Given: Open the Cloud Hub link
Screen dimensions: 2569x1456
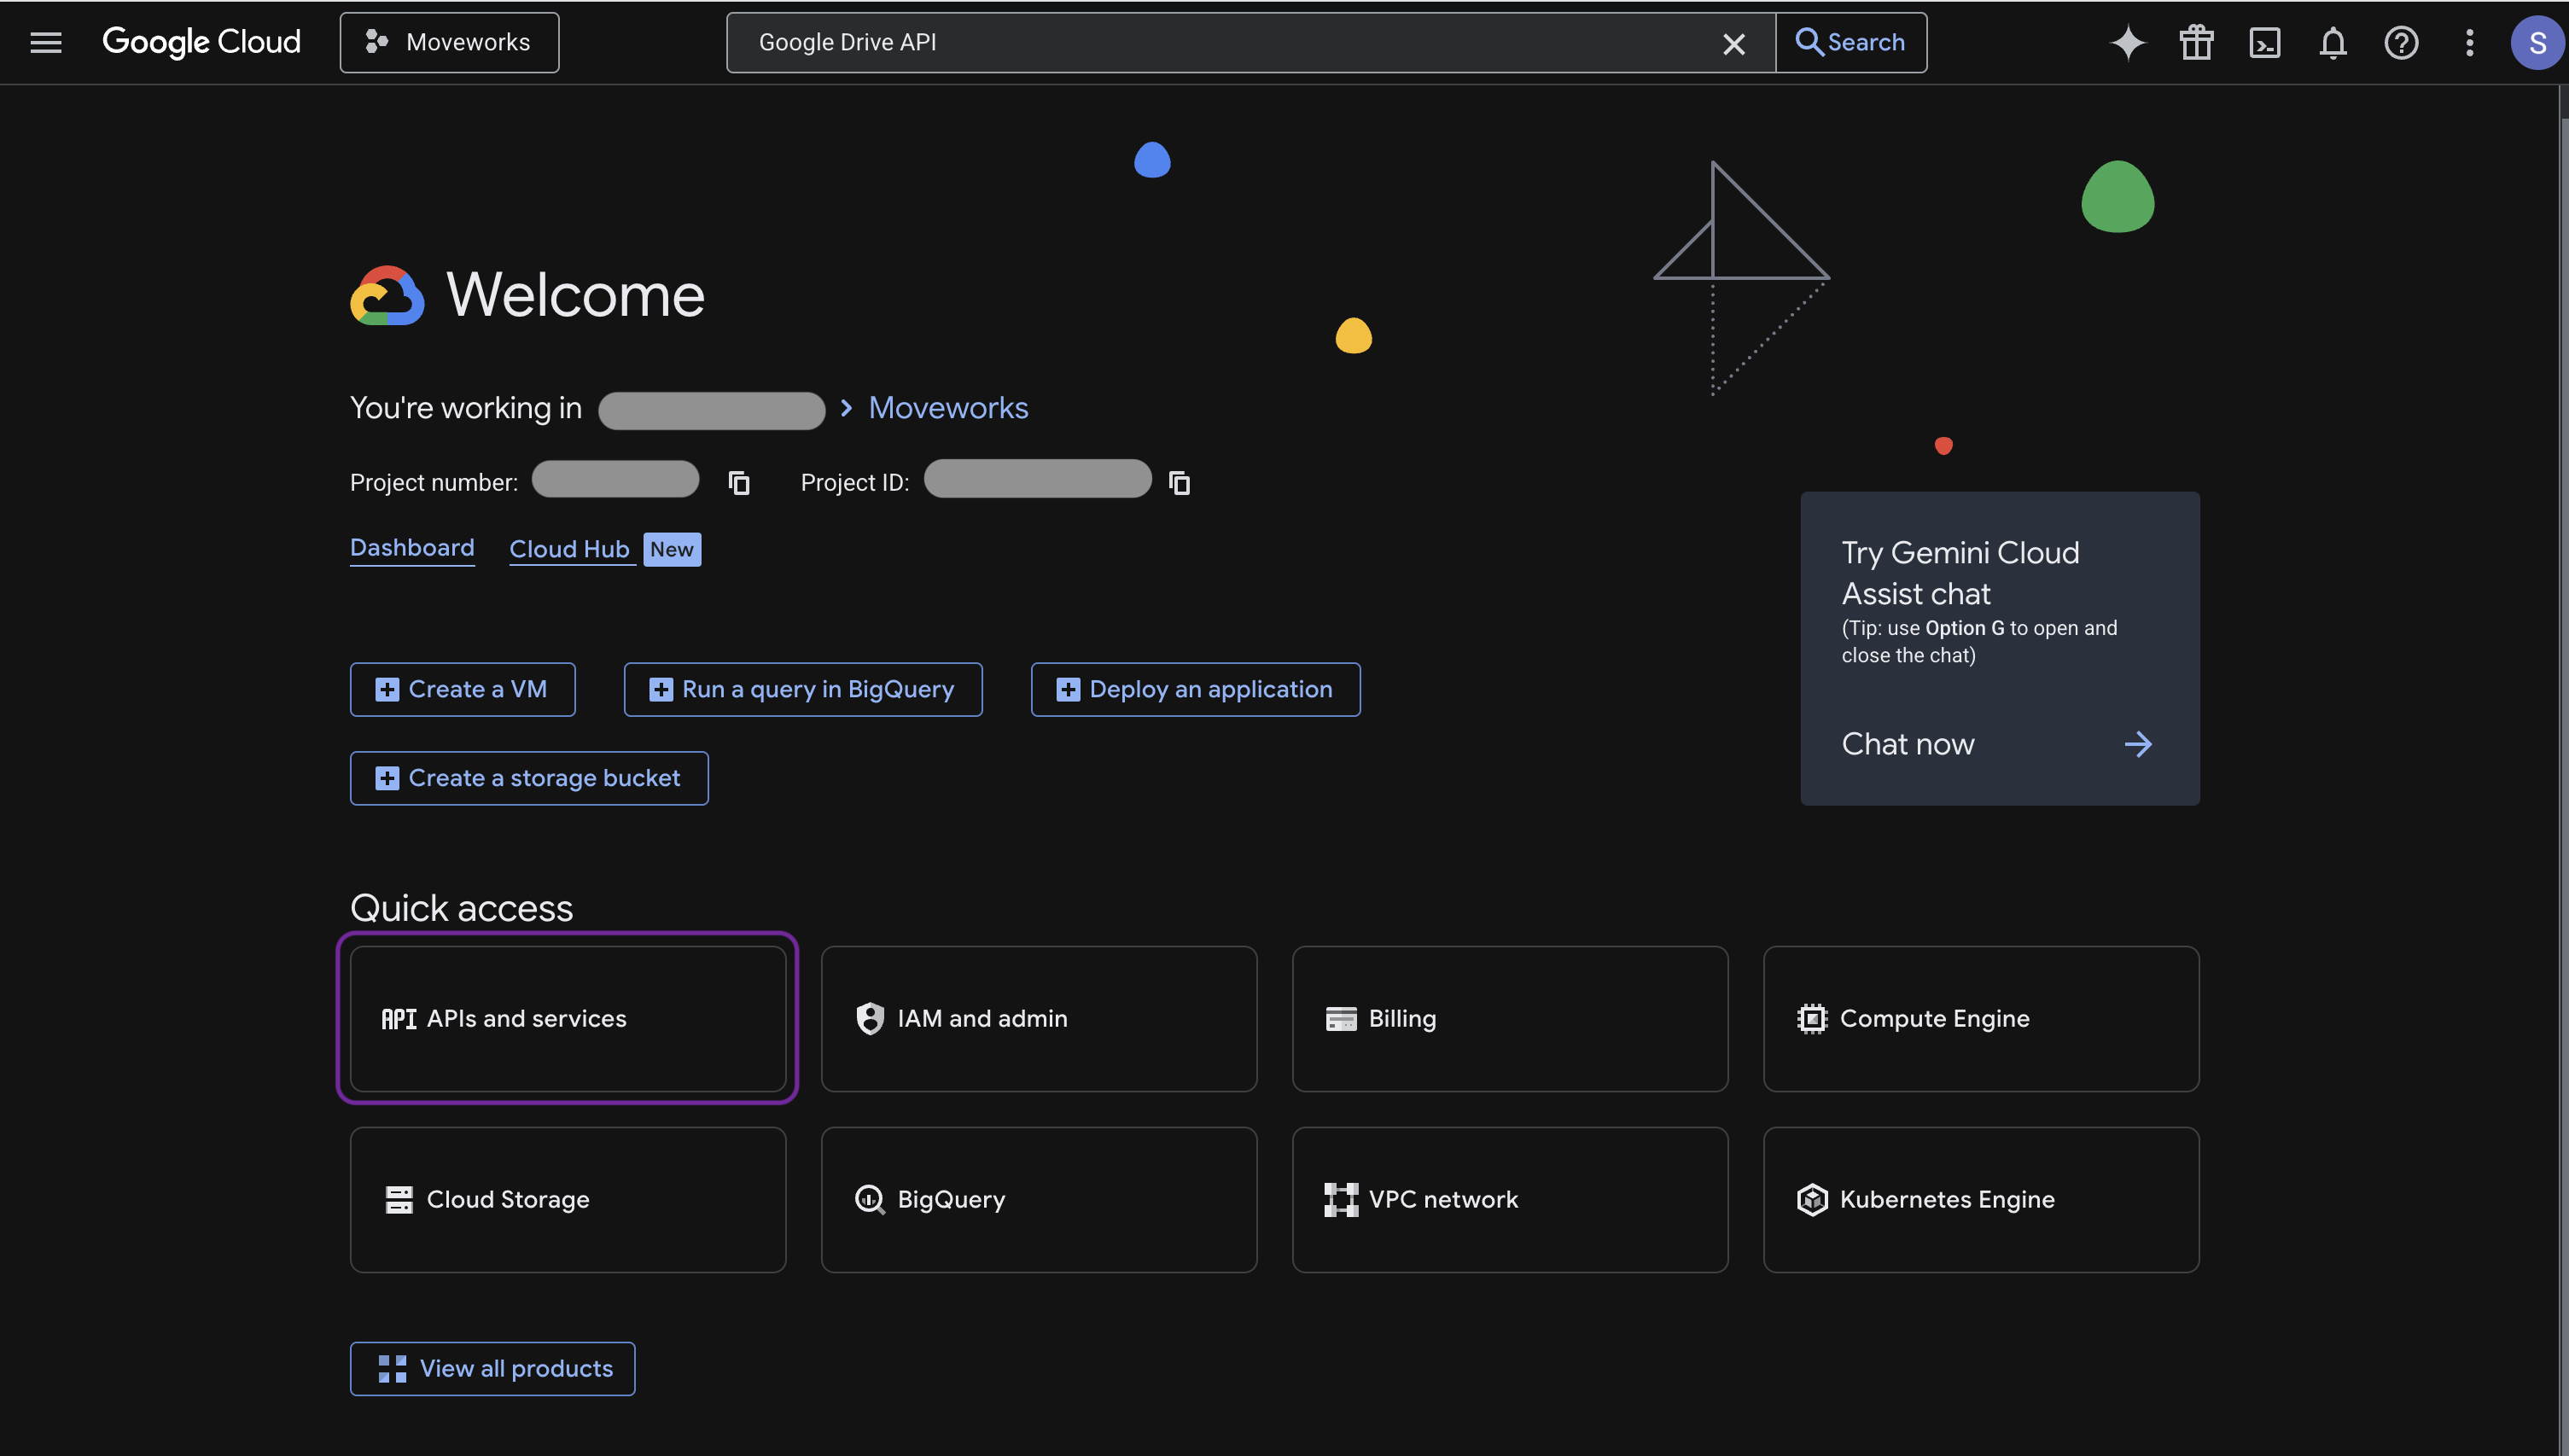Looking at the screenshot, I should coord(569,549).
